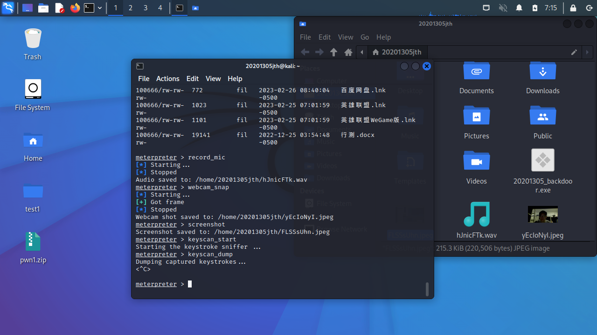
Task: Click the log out icon
Action: [589, 8]
